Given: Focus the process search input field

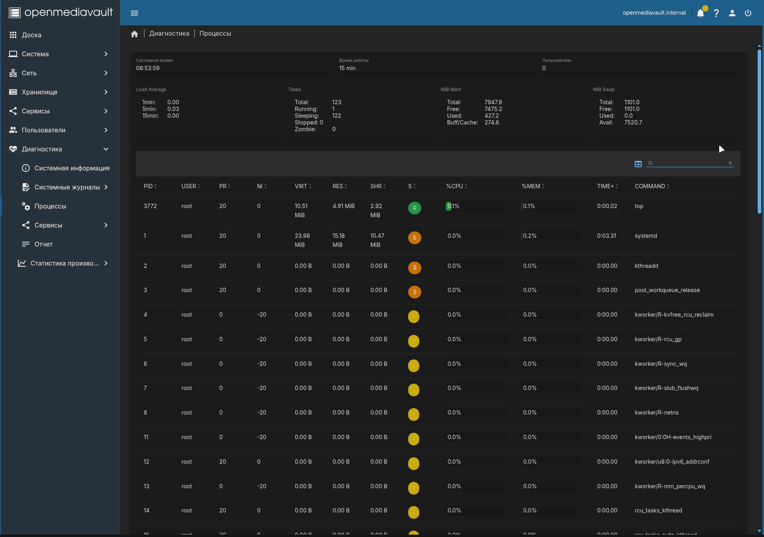Looking at the screenshot, I should [x=689, y=163].
